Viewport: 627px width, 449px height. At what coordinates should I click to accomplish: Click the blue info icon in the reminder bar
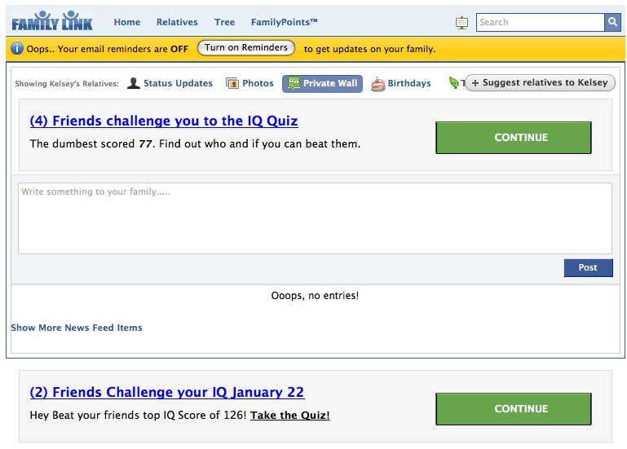tap(17, 48)
